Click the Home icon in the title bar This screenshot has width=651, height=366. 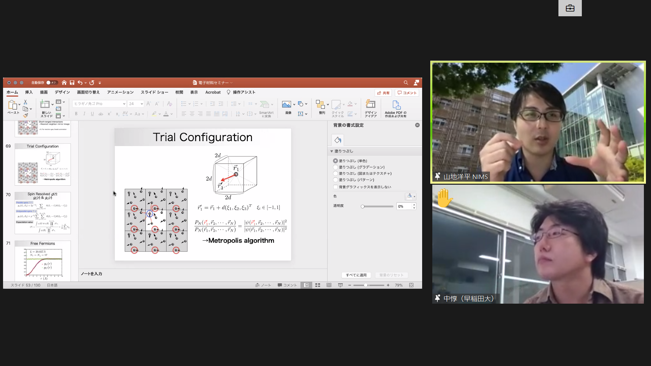click(x=64, y=83)
